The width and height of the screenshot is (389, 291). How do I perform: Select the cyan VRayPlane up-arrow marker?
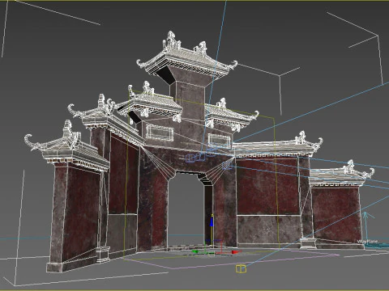pyautogui.click(x=365, y=226)
